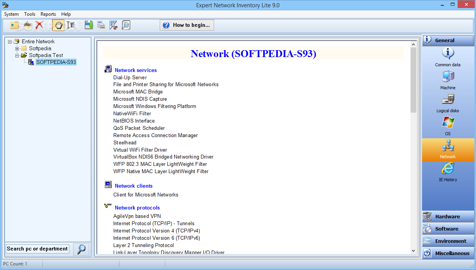Click the edit item toolbar icon
Screen dimensions: 476x270
point(27,25)
